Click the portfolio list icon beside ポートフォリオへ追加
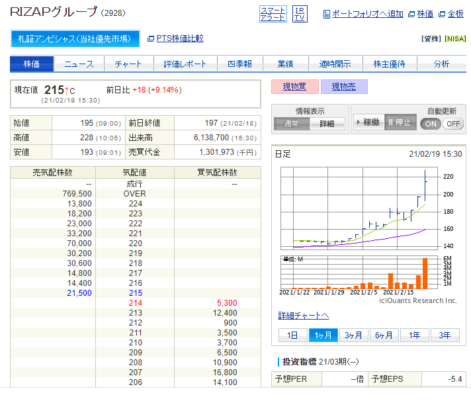471x403 pixels. tap(327, 14)
